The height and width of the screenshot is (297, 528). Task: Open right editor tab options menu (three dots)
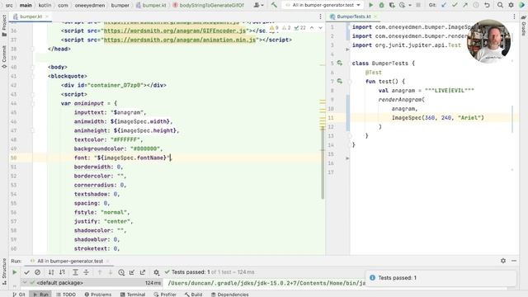click(514, 16)
